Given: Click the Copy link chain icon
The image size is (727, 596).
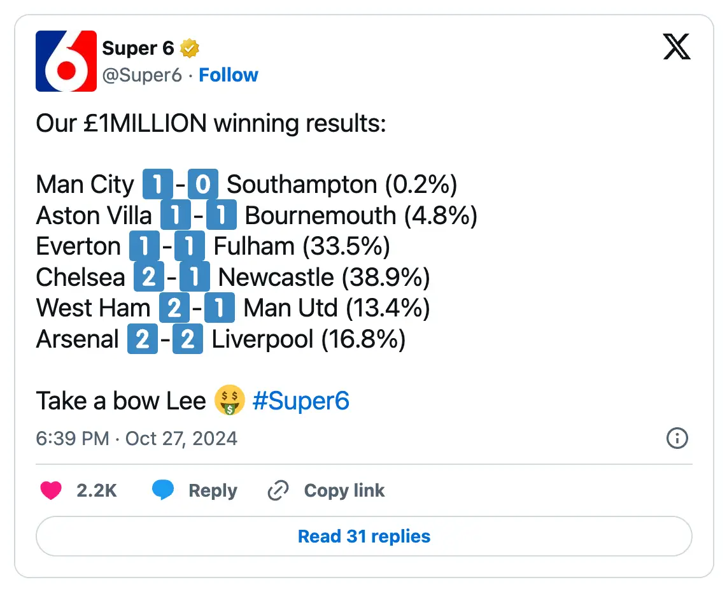Looking at the screenshot, I should click(278, 490).
